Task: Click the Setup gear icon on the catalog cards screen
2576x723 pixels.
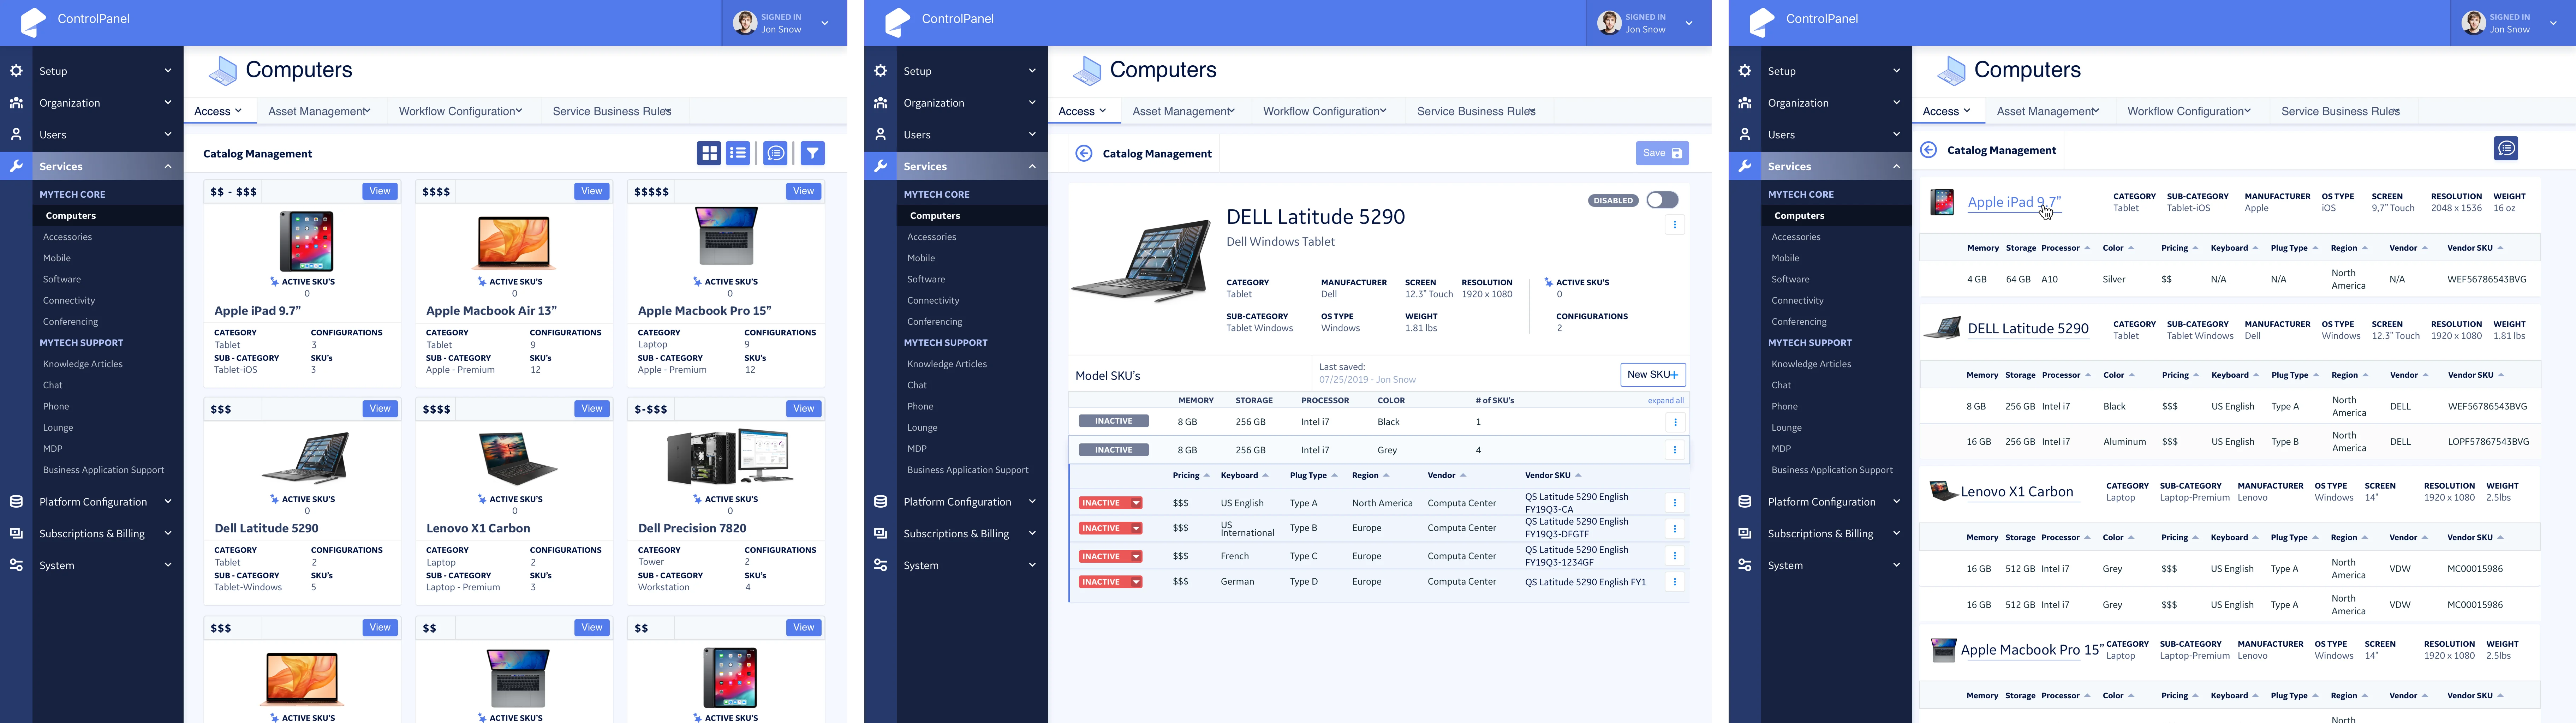Action: (16, 71)
